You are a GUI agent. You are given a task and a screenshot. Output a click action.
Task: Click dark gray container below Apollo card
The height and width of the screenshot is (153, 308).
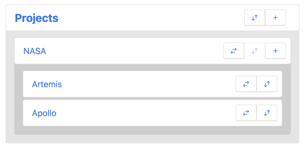tap(152, 130)
